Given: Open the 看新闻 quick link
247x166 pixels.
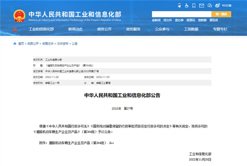Looking at the screenshot, I should pyautogui.click(x=156, y=20).
